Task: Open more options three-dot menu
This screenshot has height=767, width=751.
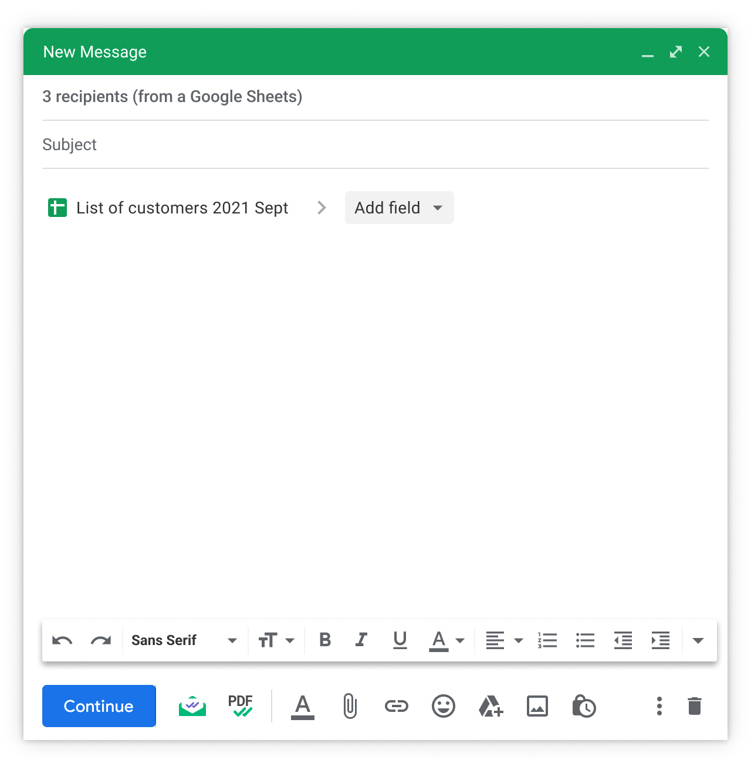Action: (x=659, y=706)
